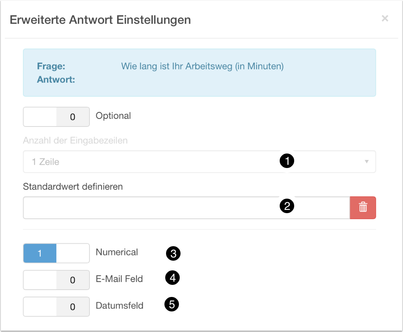Click the numbered marker 2 badge
The height and width of the screenshot is (332, 403).
click(x=287, y=206)
